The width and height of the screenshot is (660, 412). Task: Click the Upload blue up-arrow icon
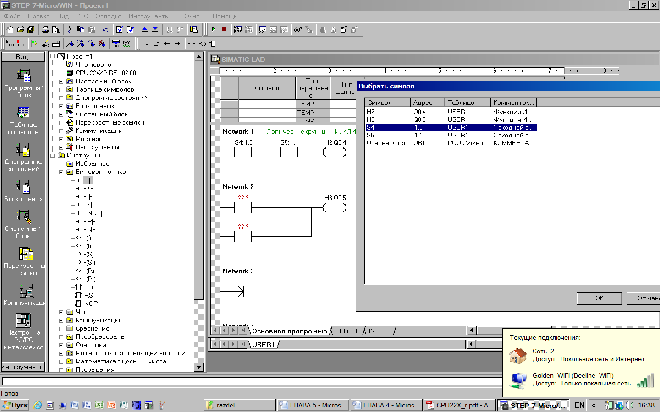144,29
